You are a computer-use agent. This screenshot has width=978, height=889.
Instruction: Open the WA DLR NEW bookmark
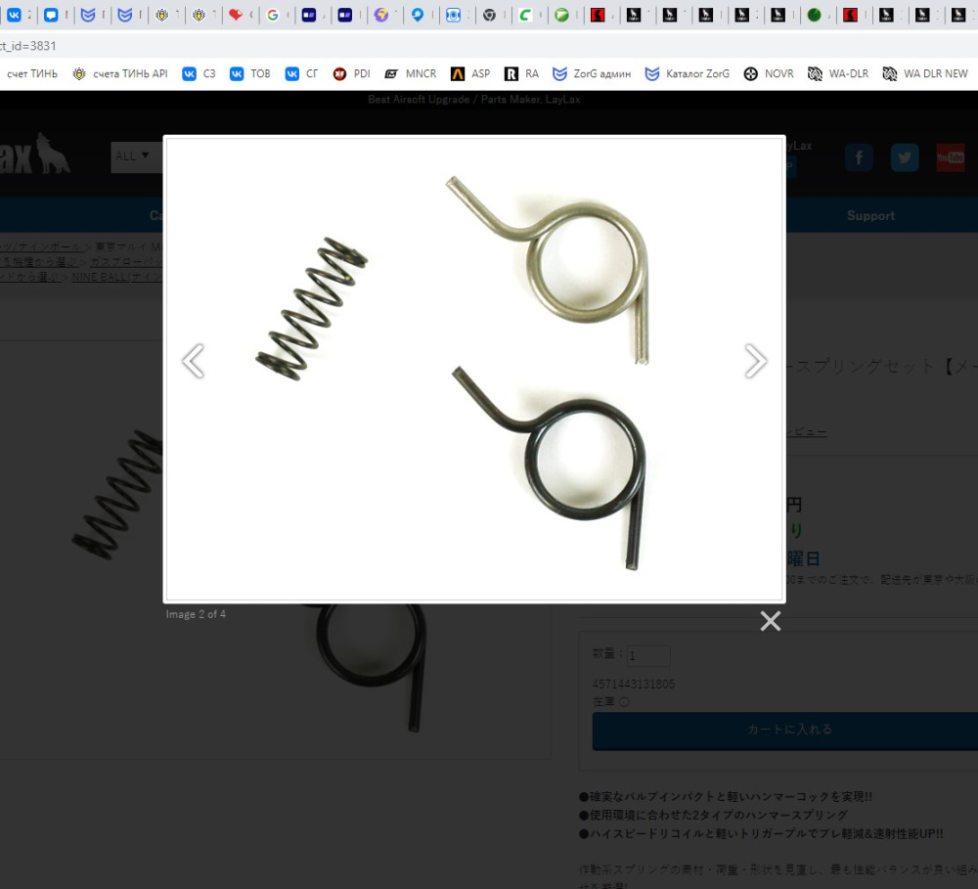pos(925,73)
